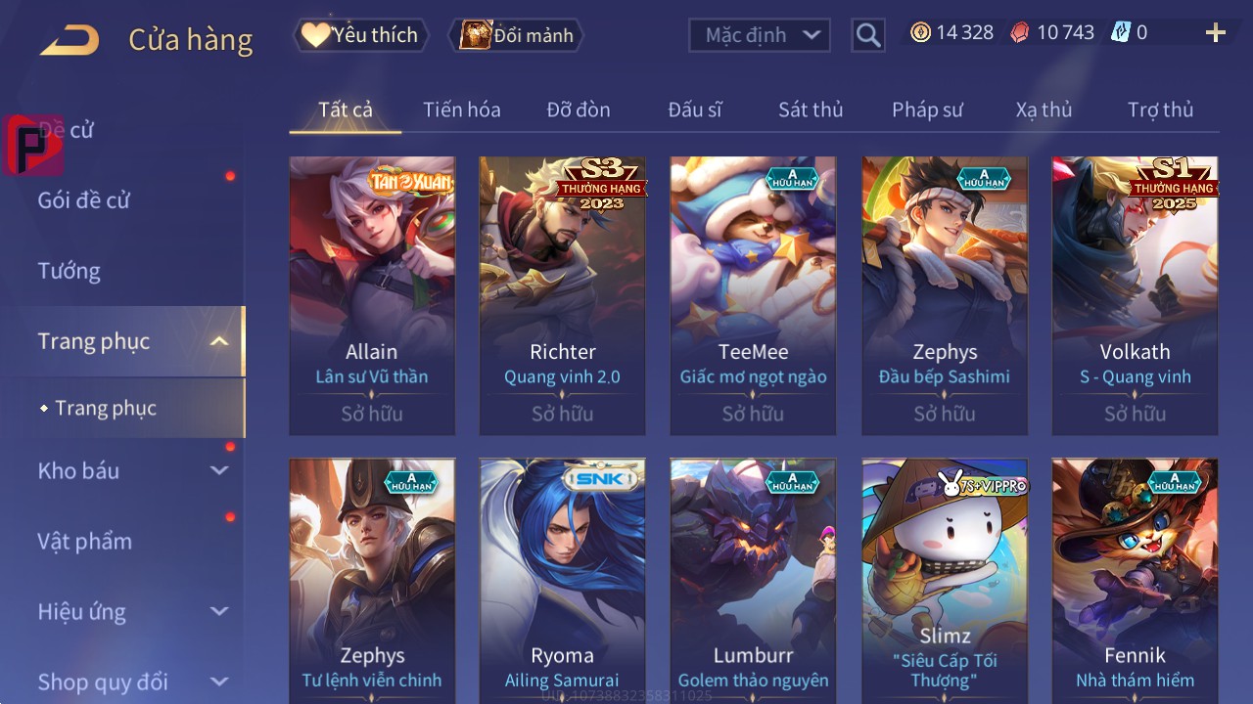Open the Mặc định sort dropdown
Image resolution: width=1253 pixels, height=704 pixels.
(760, 35)
